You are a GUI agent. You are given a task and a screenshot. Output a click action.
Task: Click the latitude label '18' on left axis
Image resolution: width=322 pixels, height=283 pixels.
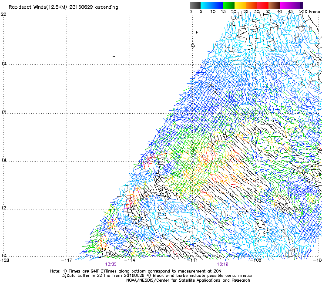(3, 63)
